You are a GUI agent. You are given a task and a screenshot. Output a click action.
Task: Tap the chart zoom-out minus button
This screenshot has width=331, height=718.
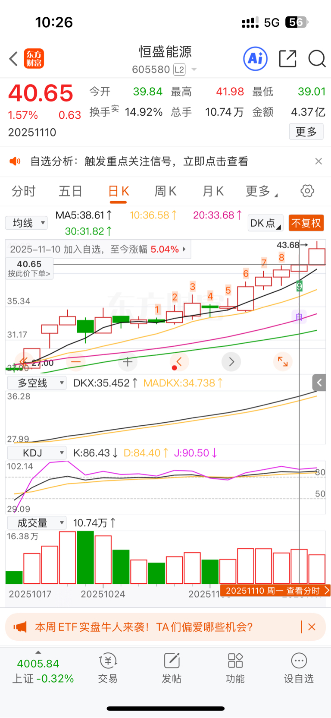[x=76, y=361]
